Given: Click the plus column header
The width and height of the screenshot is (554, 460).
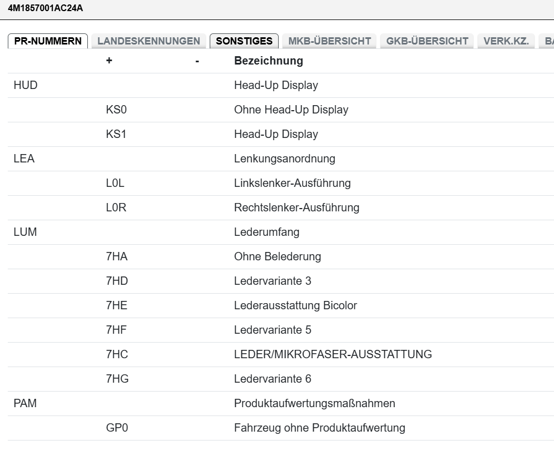Looking at the screenshot, I should [x=109, y=61].
